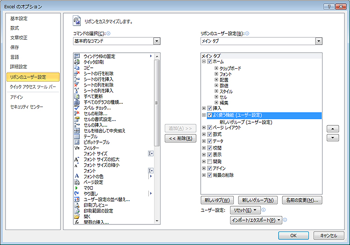Select the シートの行を削除 icon
Screen dimensions: 350x245
(77, 73)
